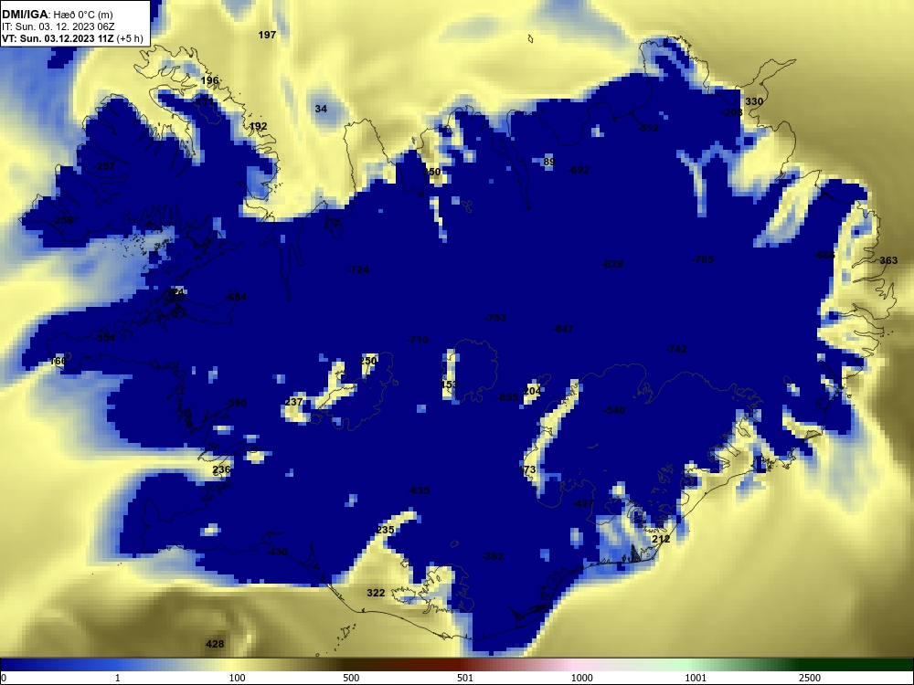This screenshot has height=685, width=914.
Task: Click the value 196 on the map
Action: point(209,81)
